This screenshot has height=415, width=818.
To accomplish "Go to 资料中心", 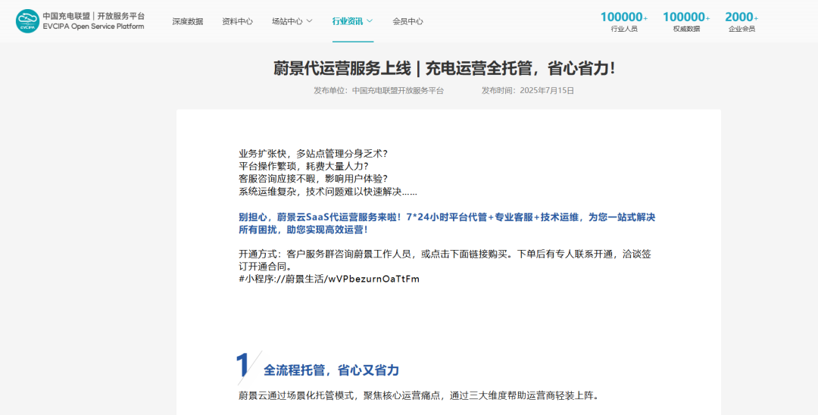I will (x=237, y=21).
